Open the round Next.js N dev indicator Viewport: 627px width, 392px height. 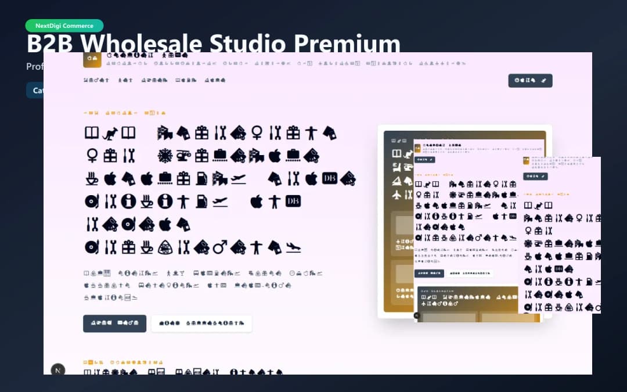[58, 369]
